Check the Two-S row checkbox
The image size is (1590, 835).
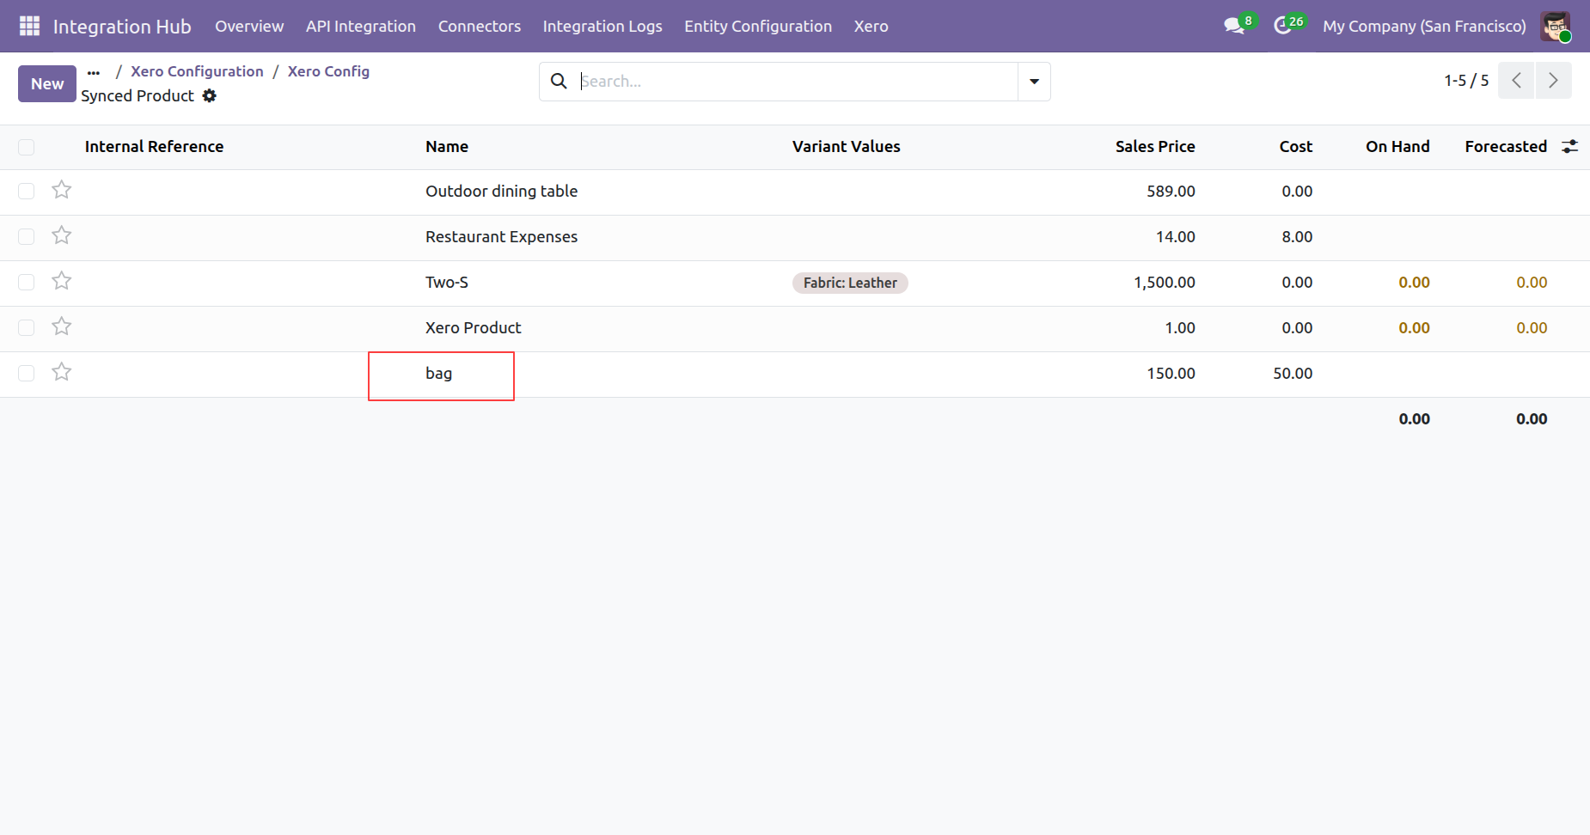coord(27,283)
